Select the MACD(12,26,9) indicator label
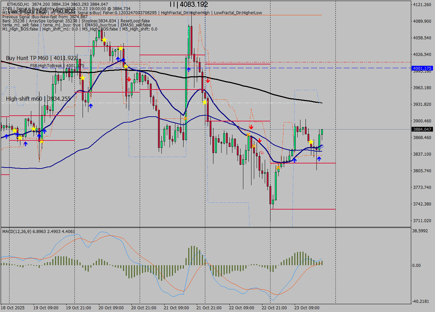Image resolution: width=435 pixels, height=312 pixels. click(38, 231)
